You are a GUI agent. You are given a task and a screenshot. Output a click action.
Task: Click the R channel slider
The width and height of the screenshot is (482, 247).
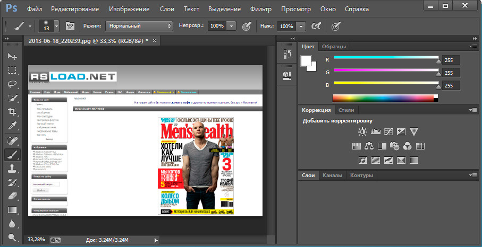(386, 57)
